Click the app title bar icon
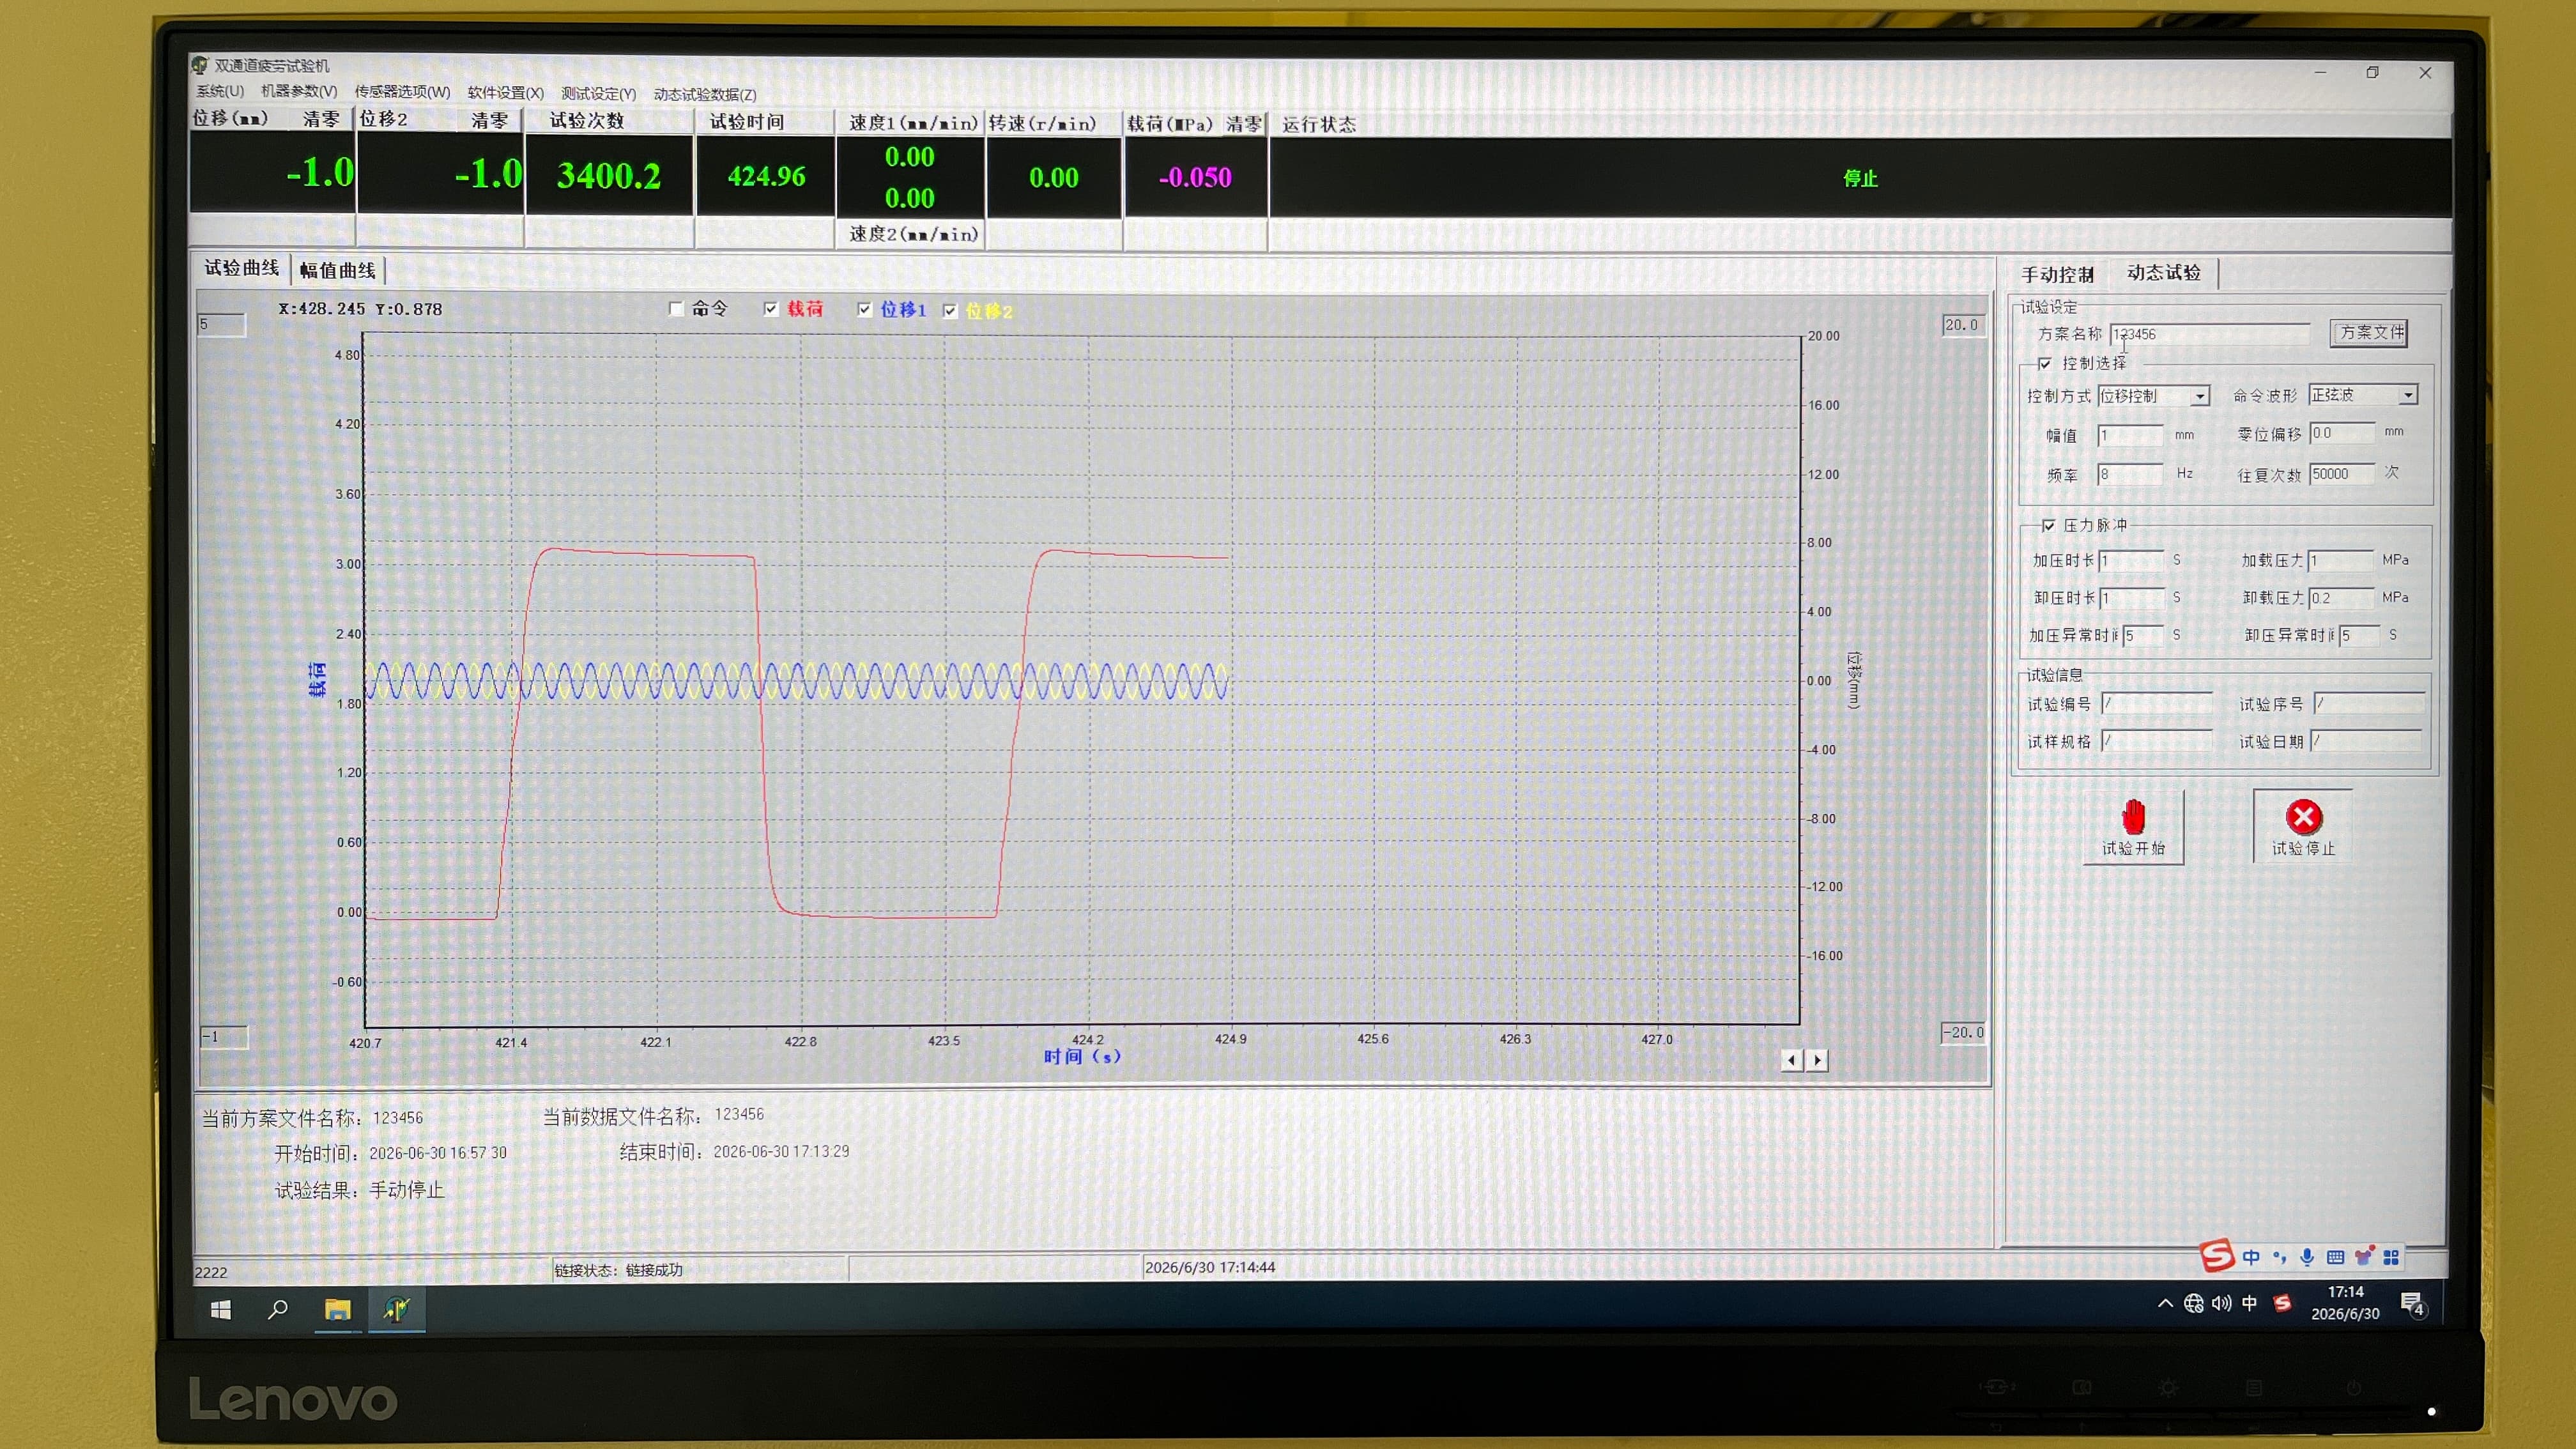The width and height of the screenshot is (2576, 1449). [199, 65]
